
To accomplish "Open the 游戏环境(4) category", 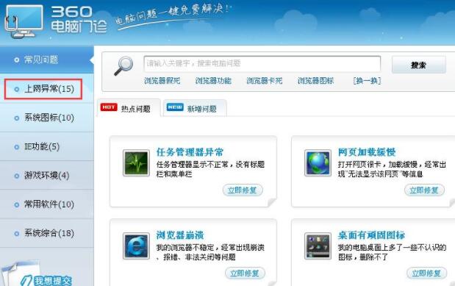I will click(x=47, y=176).
